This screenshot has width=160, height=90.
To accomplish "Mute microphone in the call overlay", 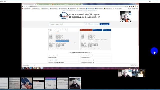I will 121,21.
